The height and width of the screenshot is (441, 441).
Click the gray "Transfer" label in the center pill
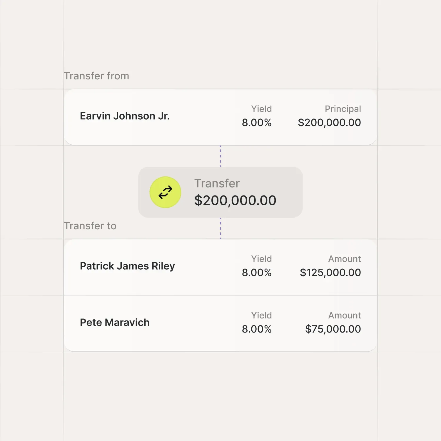(217, 183)
